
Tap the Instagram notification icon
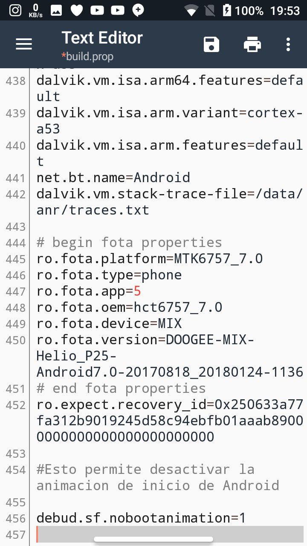click(15, 10)
